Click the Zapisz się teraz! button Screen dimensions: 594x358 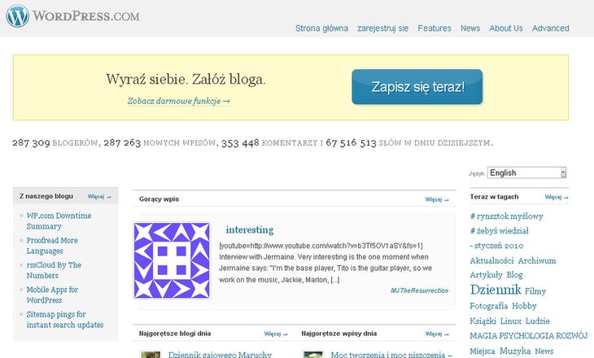click(x=417, y=87)
